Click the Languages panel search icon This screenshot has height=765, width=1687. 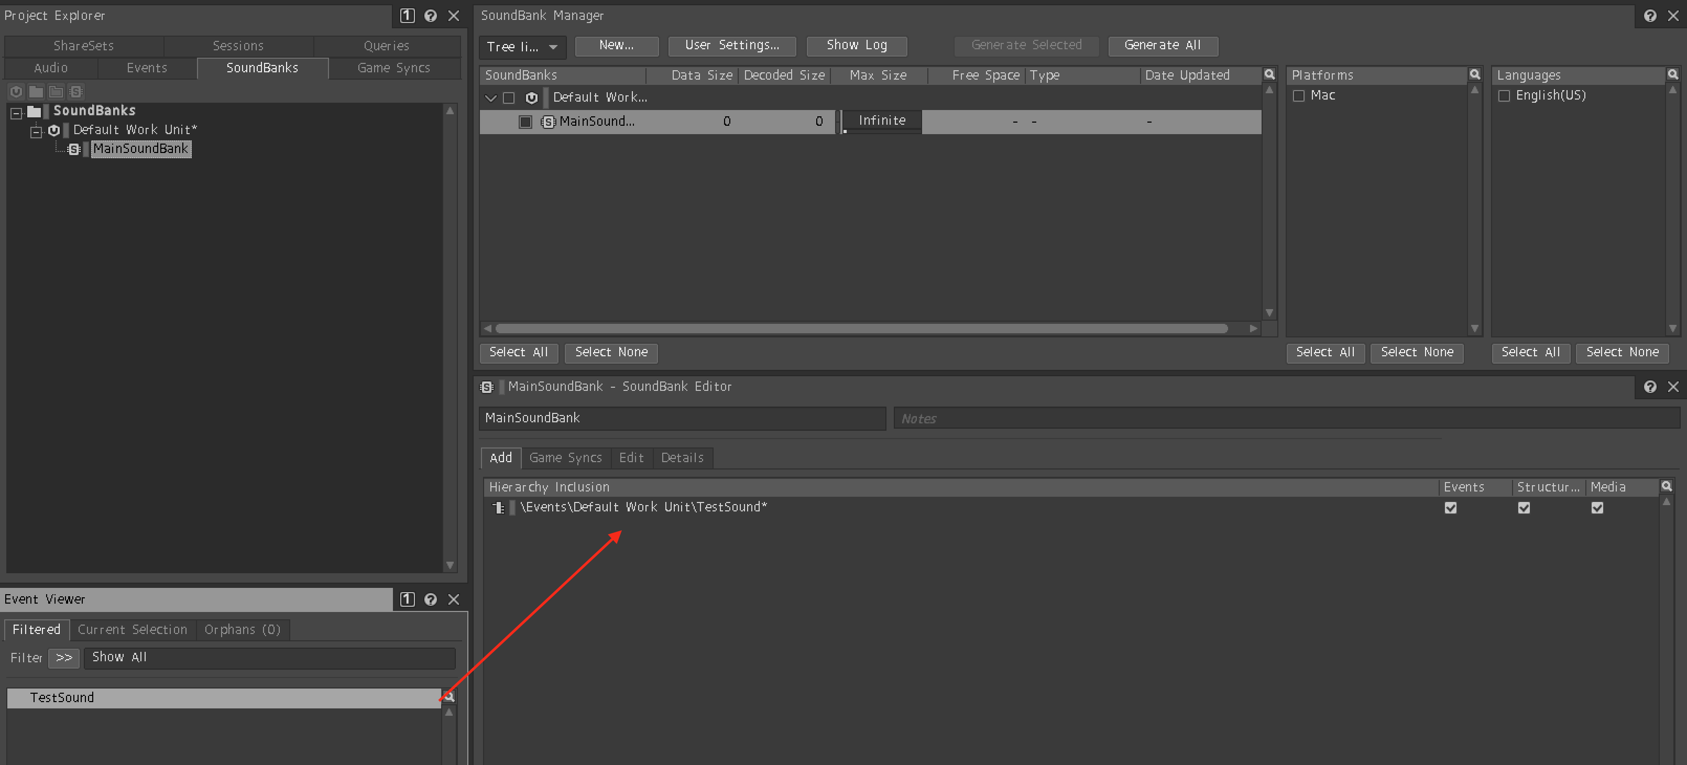[x=1672, y=74]
